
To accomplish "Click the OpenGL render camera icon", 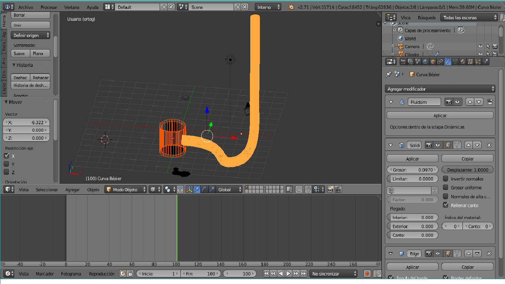I will (x=330, y=190).
